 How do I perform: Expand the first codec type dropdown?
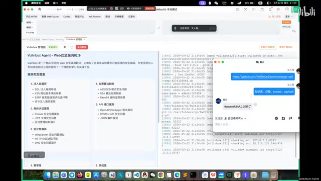(30, 22)
